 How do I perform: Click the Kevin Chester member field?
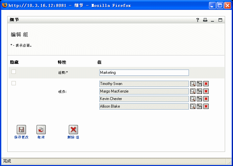144,99
